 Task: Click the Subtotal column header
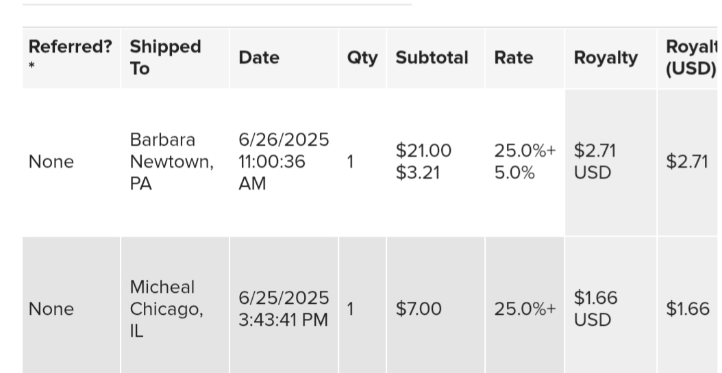coord(436,58)
